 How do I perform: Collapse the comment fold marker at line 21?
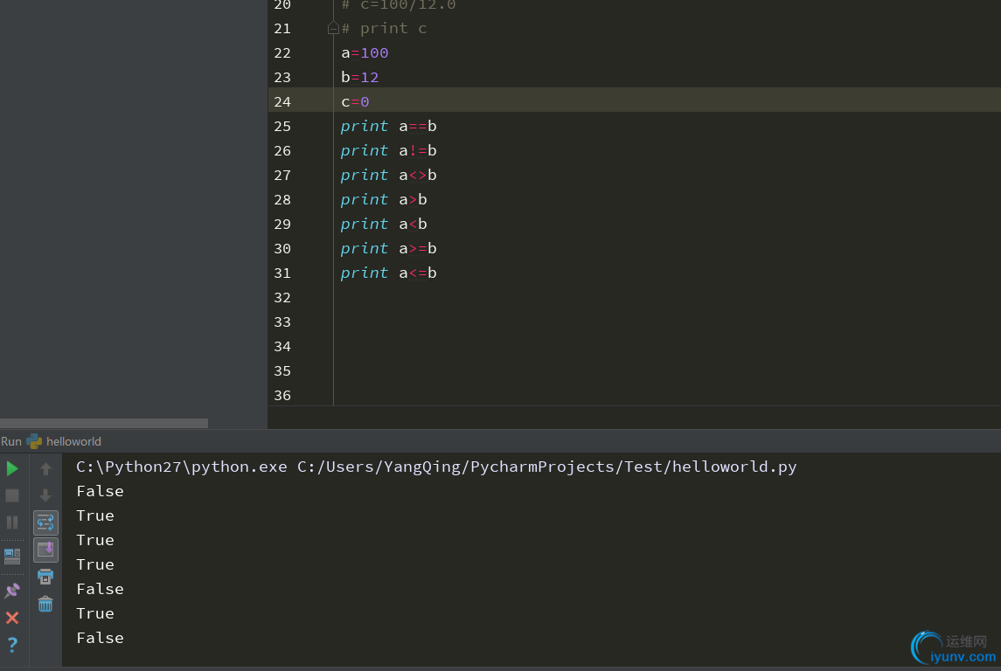[x=332, y=28]
